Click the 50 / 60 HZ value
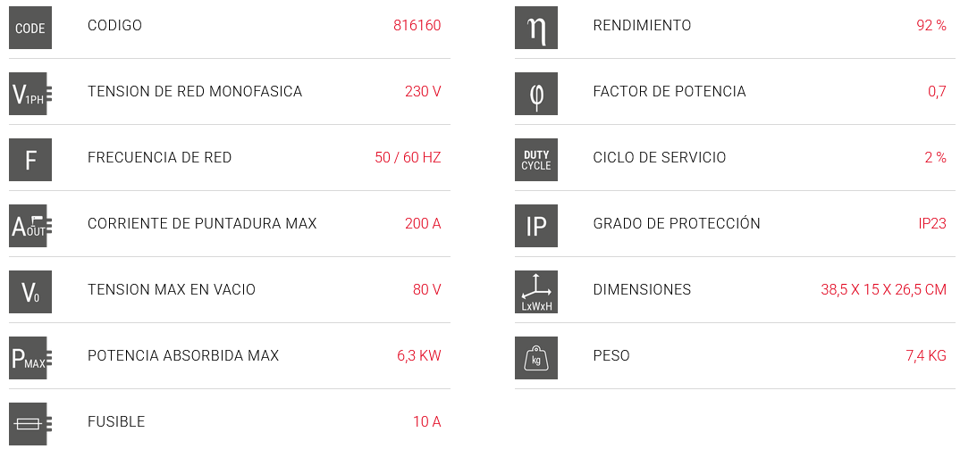Screen dimensions: 977x449 408,158
